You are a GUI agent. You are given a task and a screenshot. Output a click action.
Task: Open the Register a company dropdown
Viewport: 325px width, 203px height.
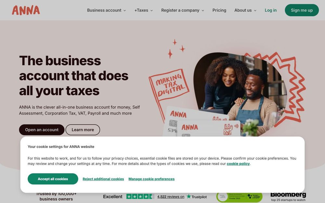tap(182, 10)
